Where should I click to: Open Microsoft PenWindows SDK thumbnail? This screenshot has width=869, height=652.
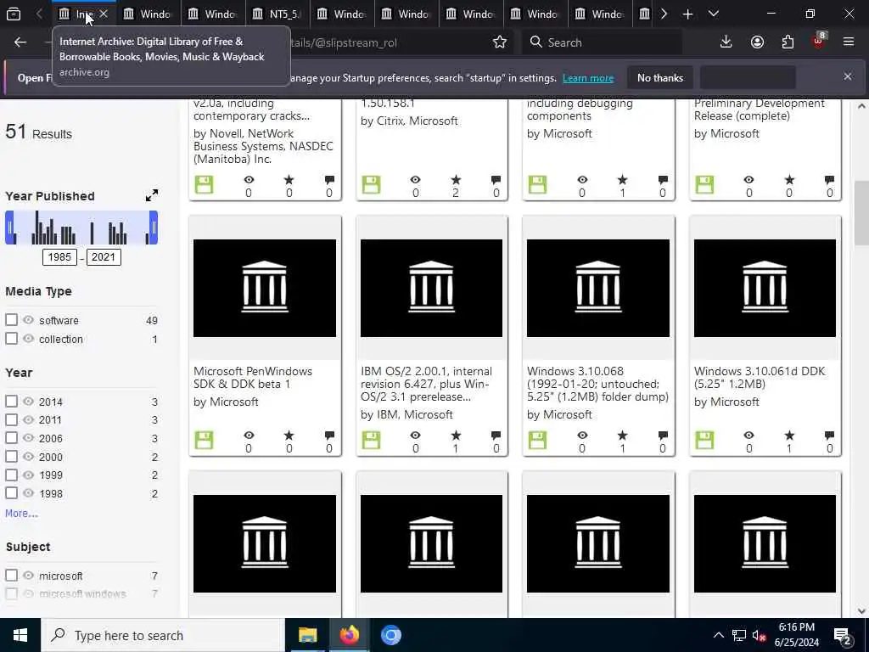265,288
